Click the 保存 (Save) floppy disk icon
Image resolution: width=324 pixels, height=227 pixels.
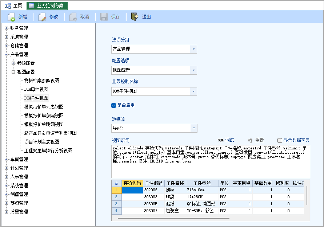coord(104,17)
